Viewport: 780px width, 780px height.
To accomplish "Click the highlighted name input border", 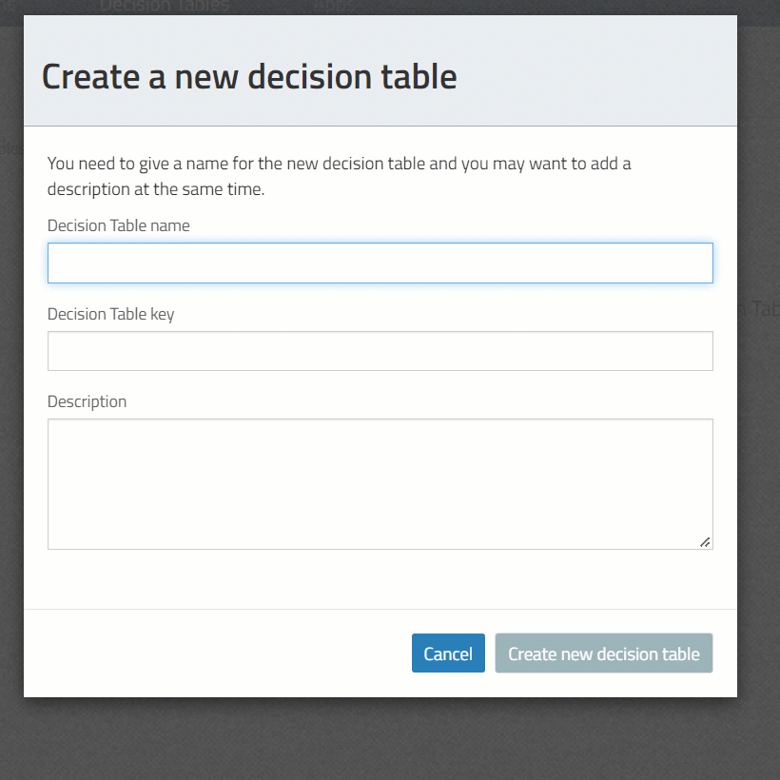I will (x=380, y=243).
